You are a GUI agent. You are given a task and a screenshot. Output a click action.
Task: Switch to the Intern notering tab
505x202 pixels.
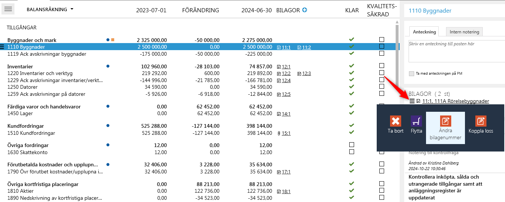coord(464,32)
